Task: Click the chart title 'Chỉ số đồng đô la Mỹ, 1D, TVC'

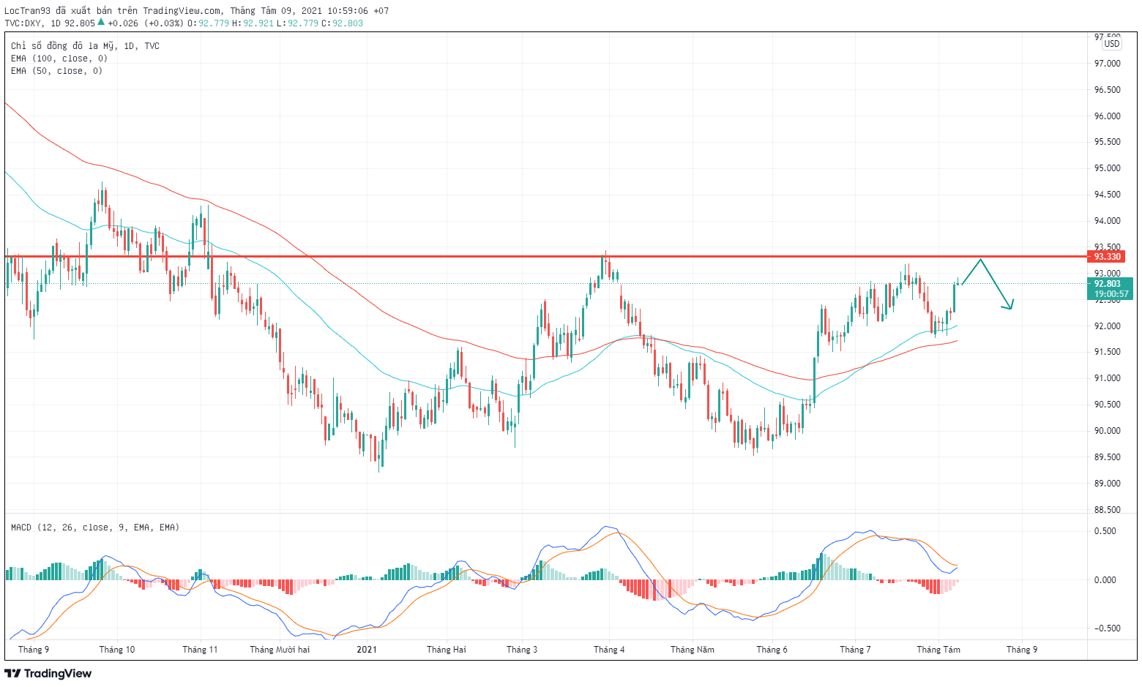Action: pyautogui.click(x=85, y=46)
